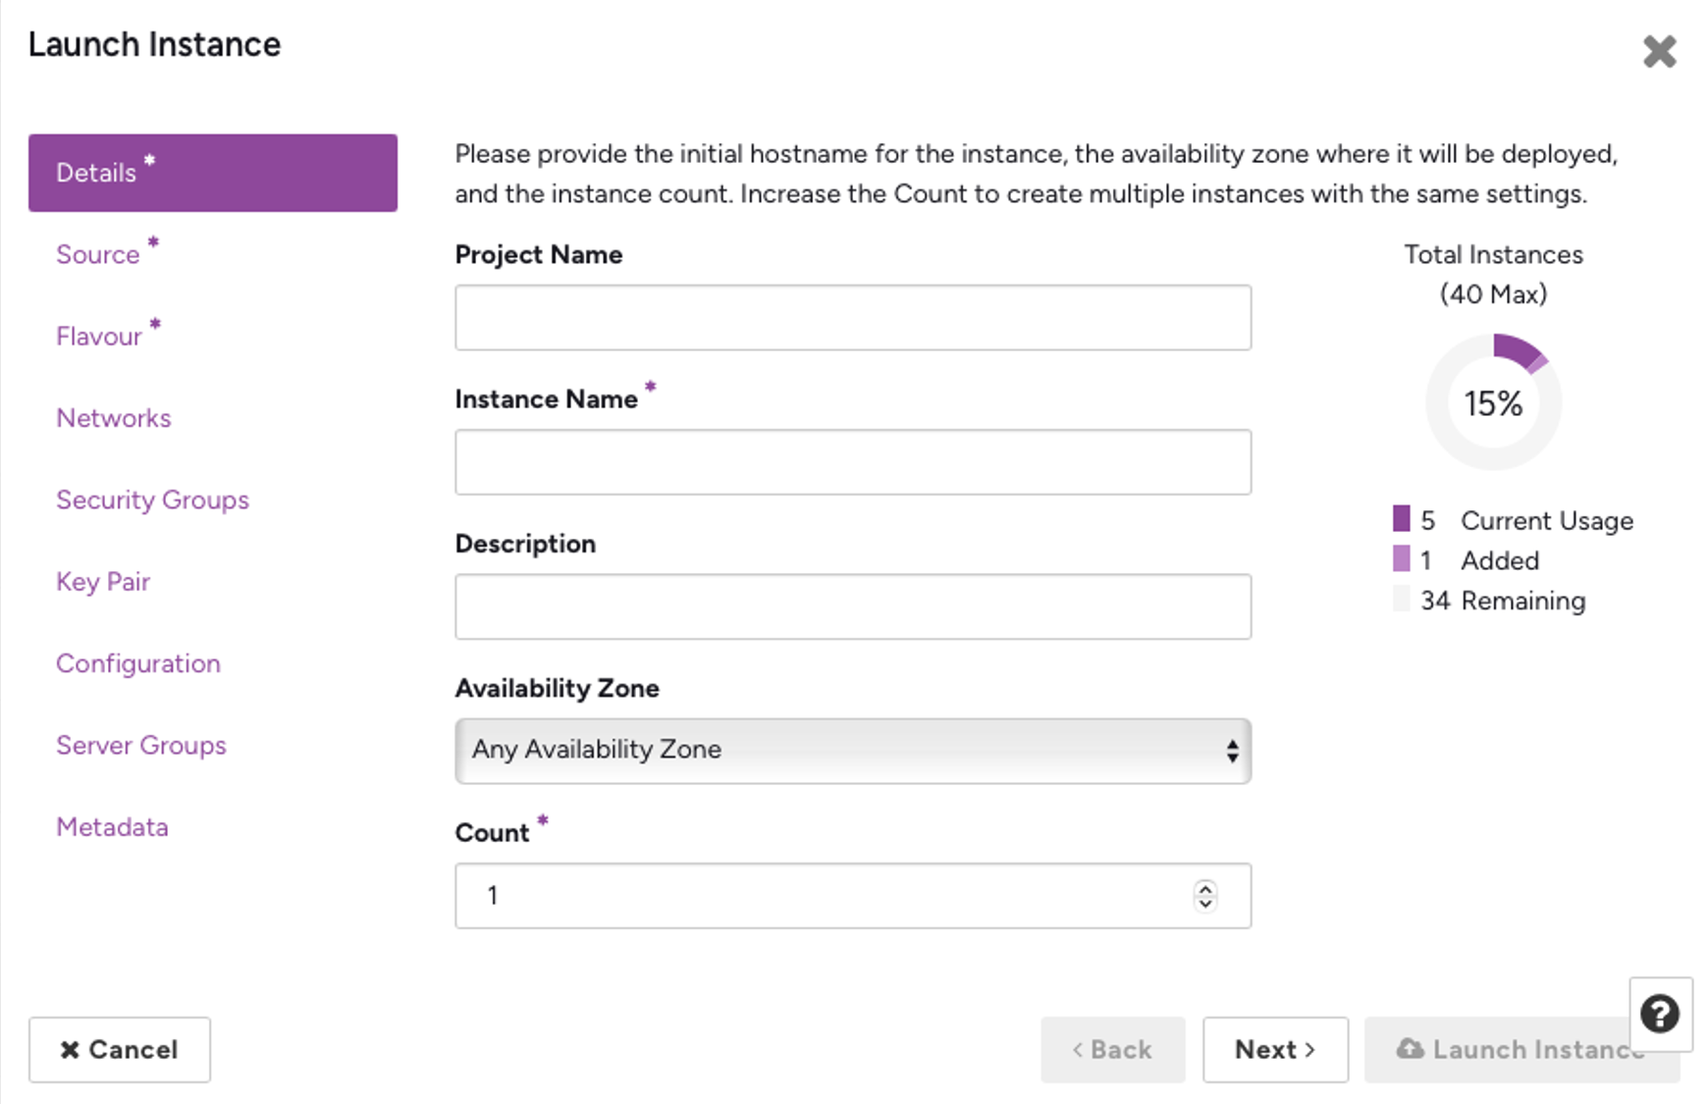The height and width of the screenshot is (1104, 1708).
Task: Click the Cancel button
Action: click(x=120, y=1050)
